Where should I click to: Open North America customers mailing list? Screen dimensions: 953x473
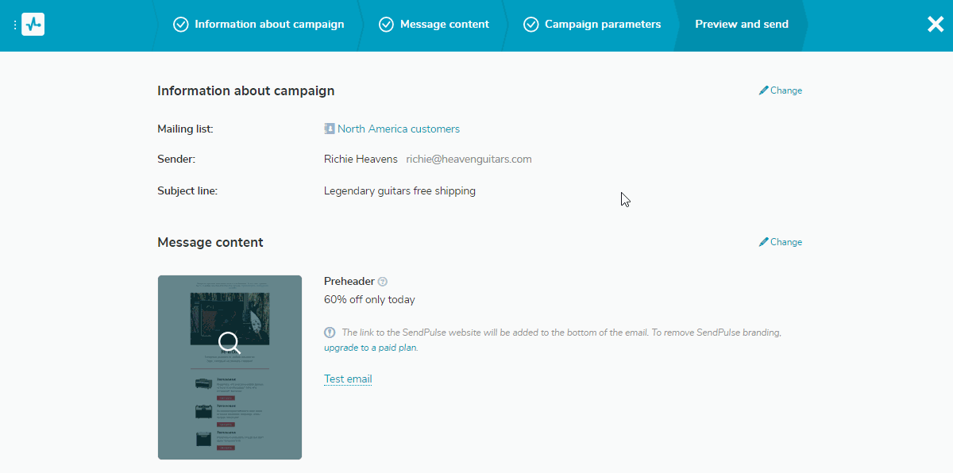point(398,129)
